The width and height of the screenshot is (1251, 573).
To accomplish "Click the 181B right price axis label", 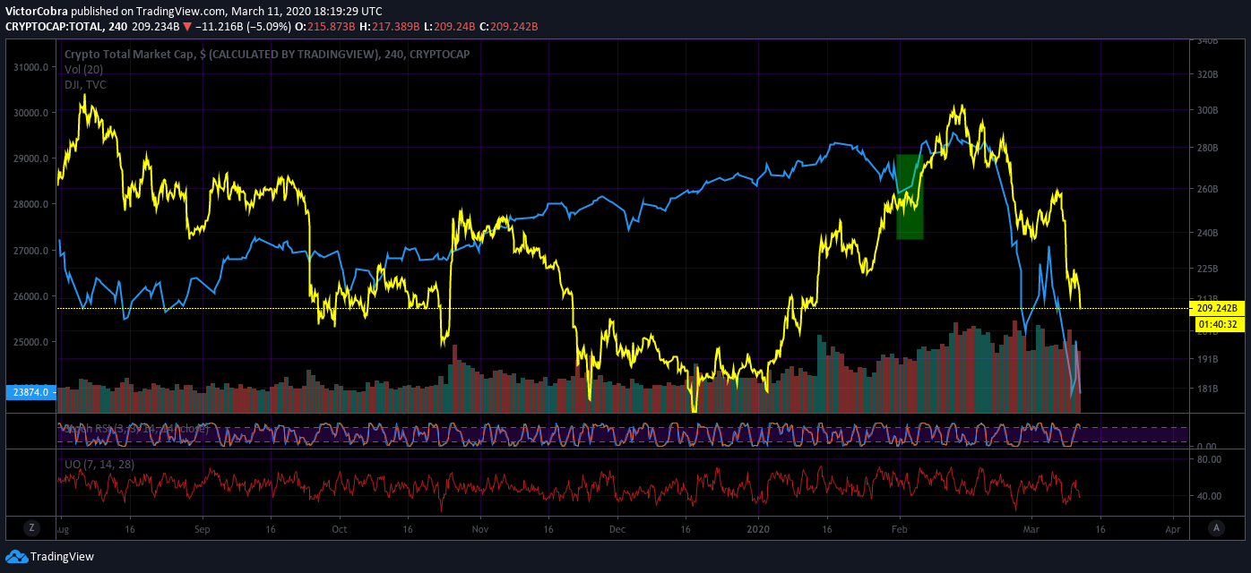I will (x=1207, y=389).
